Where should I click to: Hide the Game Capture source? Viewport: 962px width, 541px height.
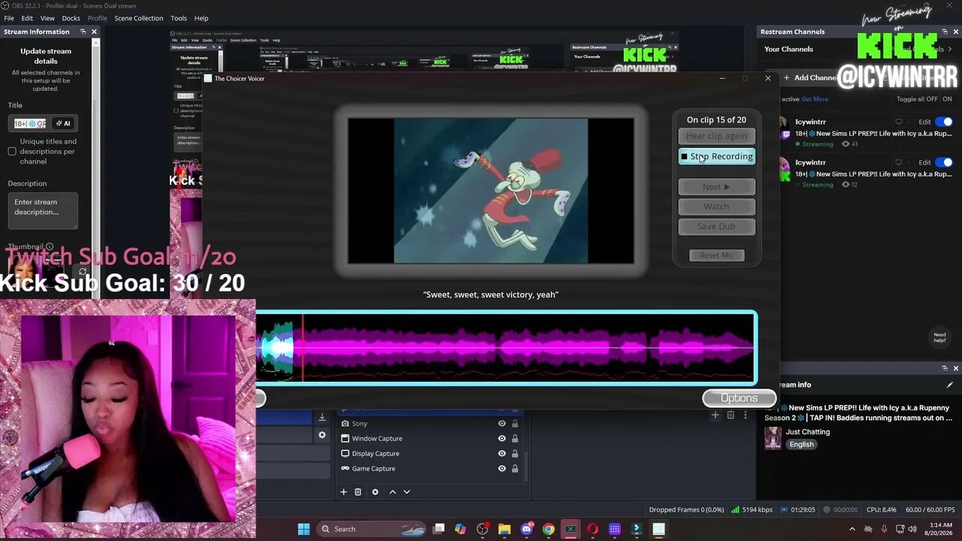pyautogui.click(x=501, y=469)
